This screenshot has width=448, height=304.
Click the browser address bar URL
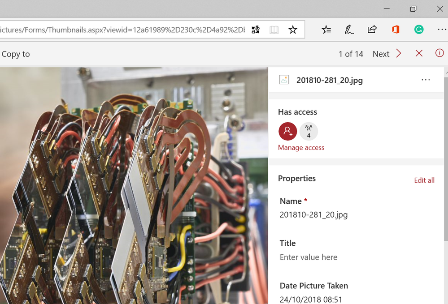coord(122,30)
